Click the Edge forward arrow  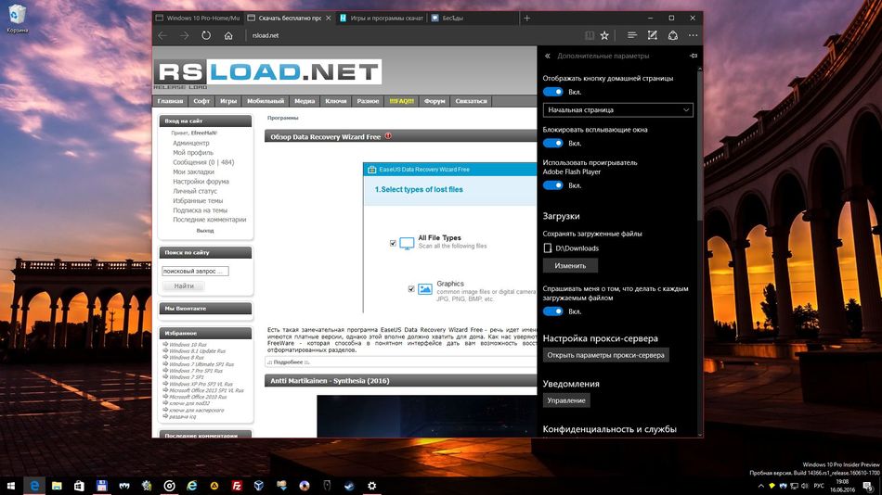click(x=185, y=35)
